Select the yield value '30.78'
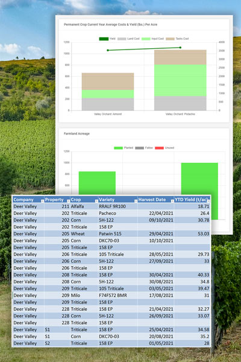The height and width of the screenshot is (362, 241). [192, 220]
